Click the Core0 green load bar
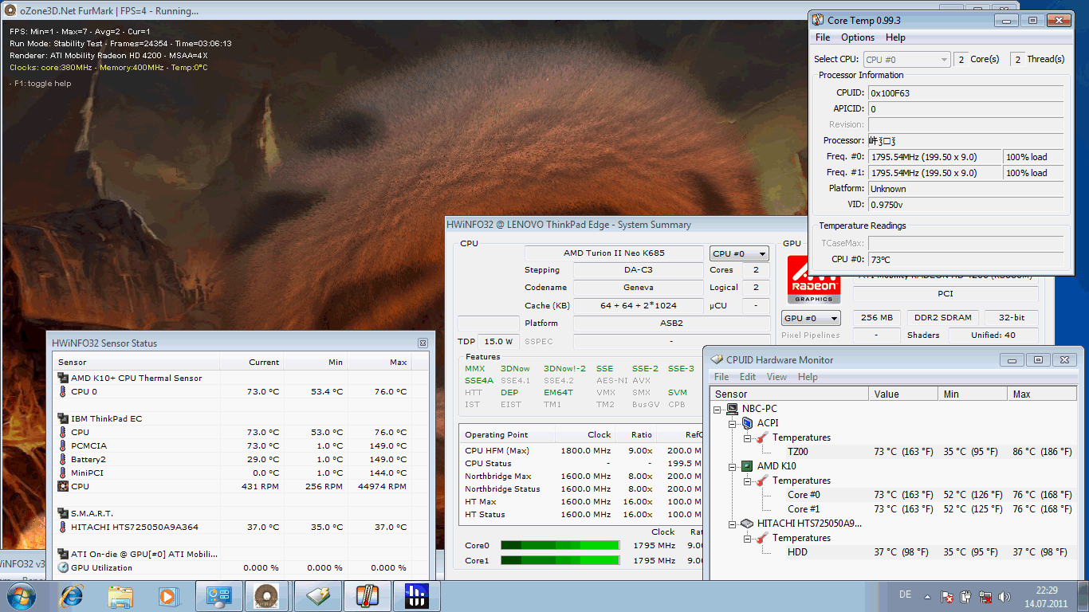This screenshot has height=612, width=1089. 560,546
